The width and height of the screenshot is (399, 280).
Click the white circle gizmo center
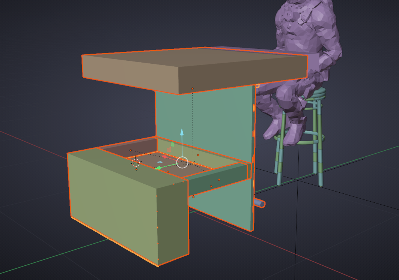(x=182, y=162)
